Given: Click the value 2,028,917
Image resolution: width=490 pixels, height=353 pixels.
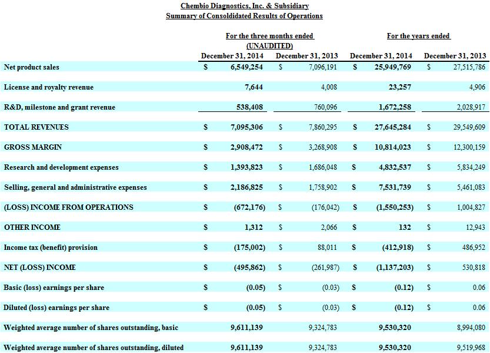Looking at the screenshot, I should click(x=471, y=107).
